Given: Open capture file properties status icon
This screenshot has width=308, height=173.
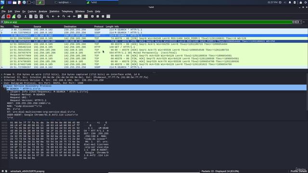Looking at the screenshot, I should [x=6, y=171].
